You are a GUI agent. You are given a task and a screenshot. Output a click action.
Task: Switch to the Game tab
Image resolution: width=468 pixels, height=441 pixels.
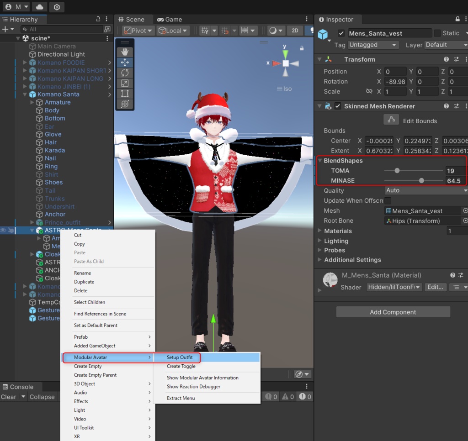tap(169, 20)
